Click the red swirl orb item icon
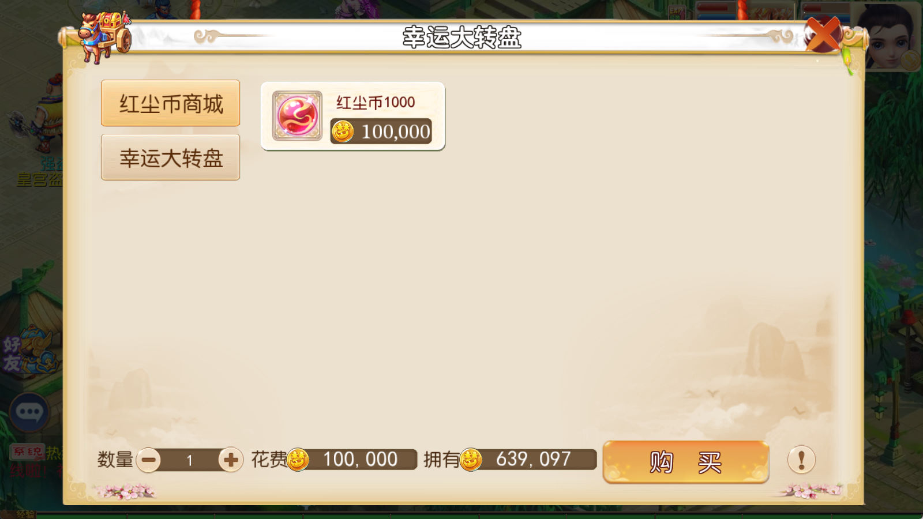 point(297,116)
